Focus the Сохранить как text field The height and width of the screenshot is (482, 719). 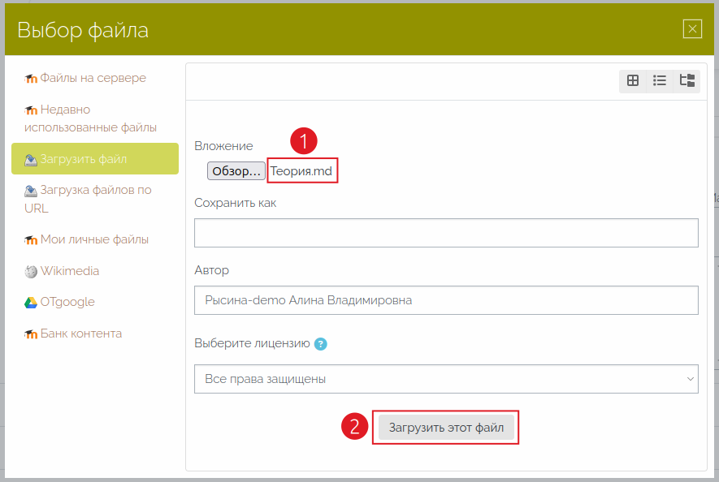pos(446,233)
